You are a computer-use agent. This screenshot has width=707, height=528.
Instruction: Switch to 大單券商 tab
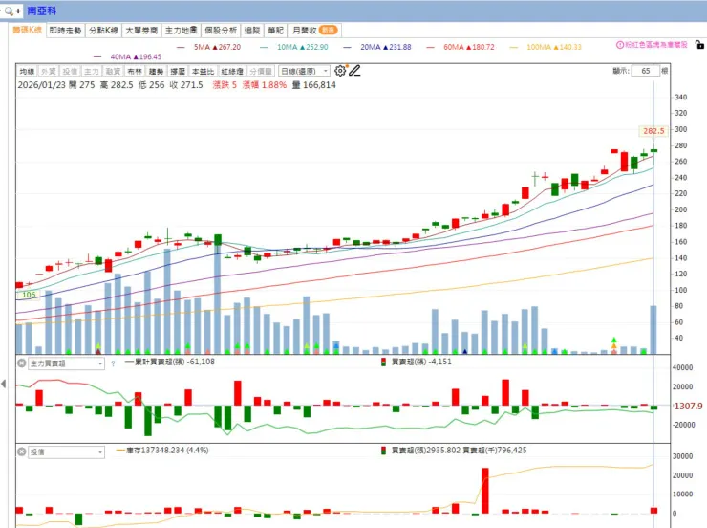tap(141, 31)
